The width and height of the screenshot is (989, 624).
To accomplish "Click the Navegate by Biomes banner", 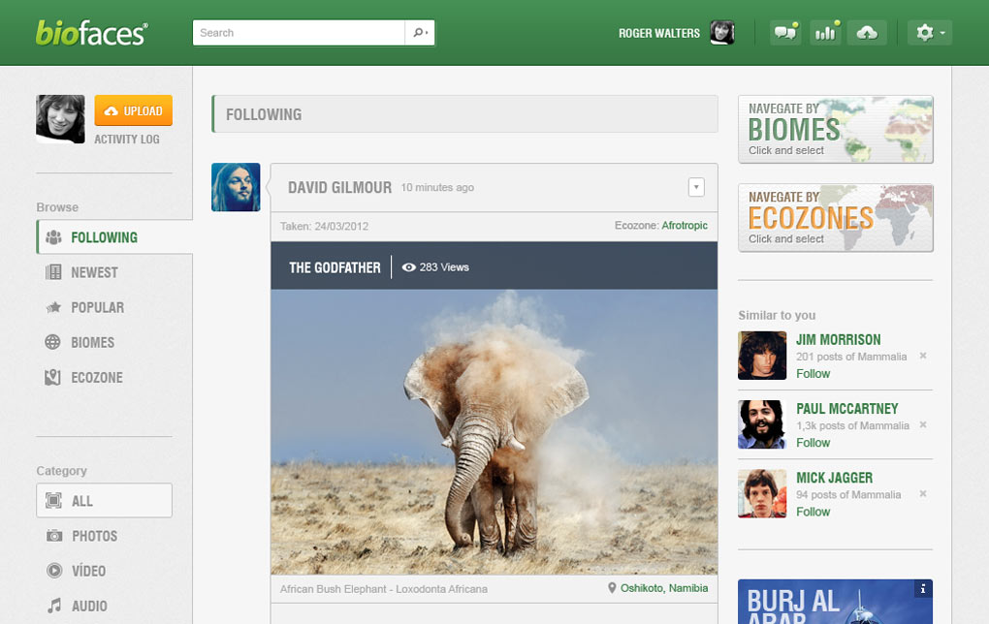I will tap(836, 129).
